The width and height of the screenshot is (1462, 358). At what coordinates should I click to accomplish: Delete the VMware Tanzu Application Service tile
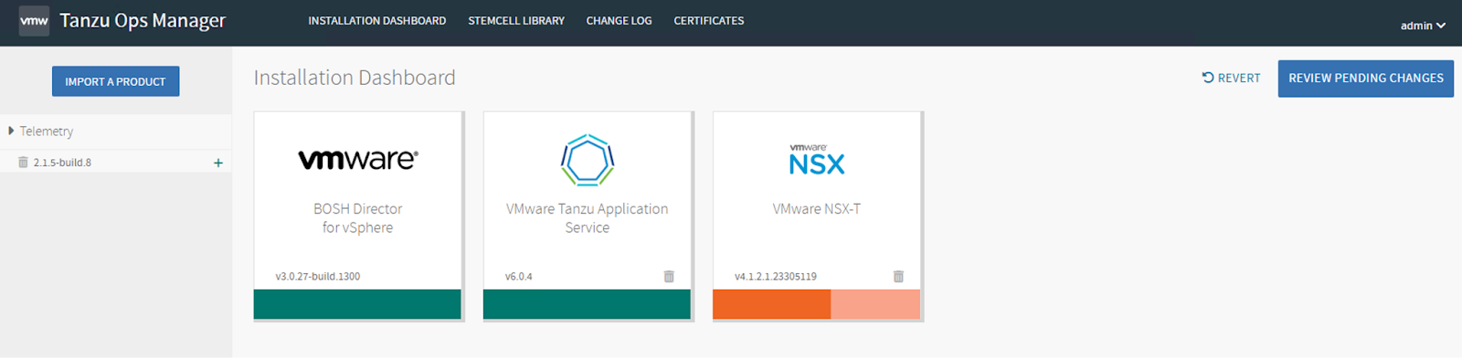[669, 276]
